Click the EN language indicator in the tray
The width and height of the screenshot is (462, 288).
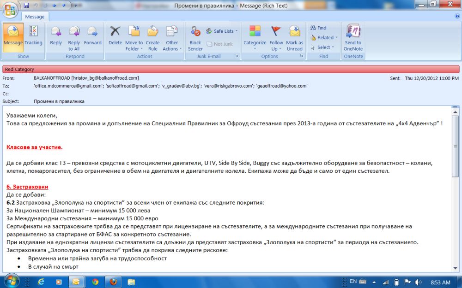click(x=353, y=282)
